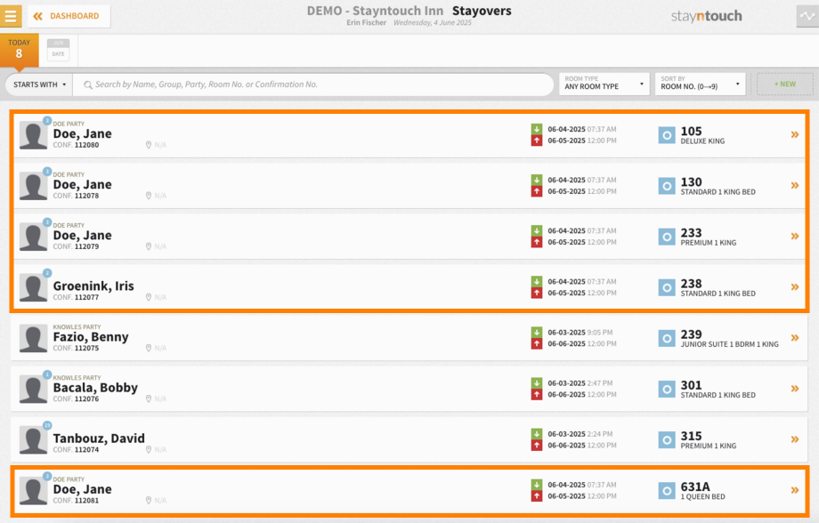Expand the Sort By Room No. dropdown
This screenshot has height=523, width=819.
700,84
